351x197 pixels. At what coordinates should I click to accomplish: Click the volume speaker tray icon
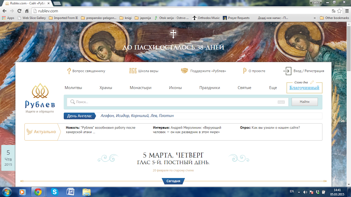click(305, 192)
